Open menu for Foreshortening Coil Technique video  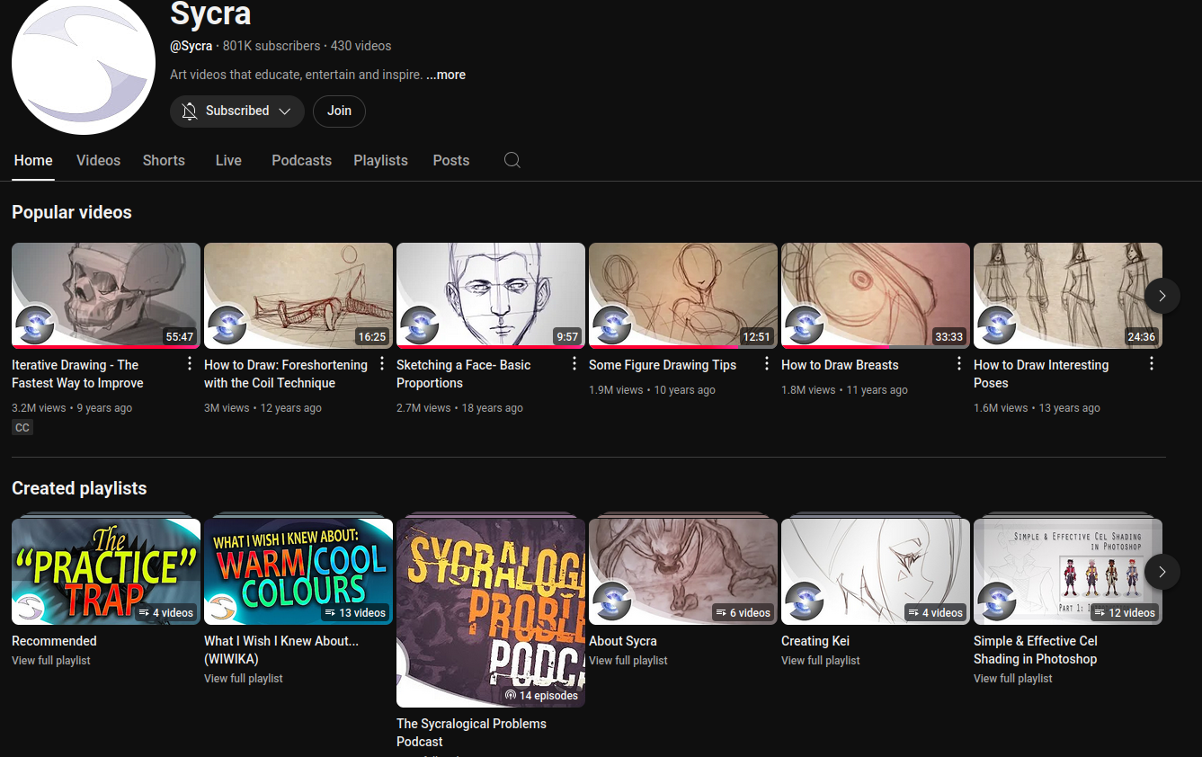coord(382,364)
